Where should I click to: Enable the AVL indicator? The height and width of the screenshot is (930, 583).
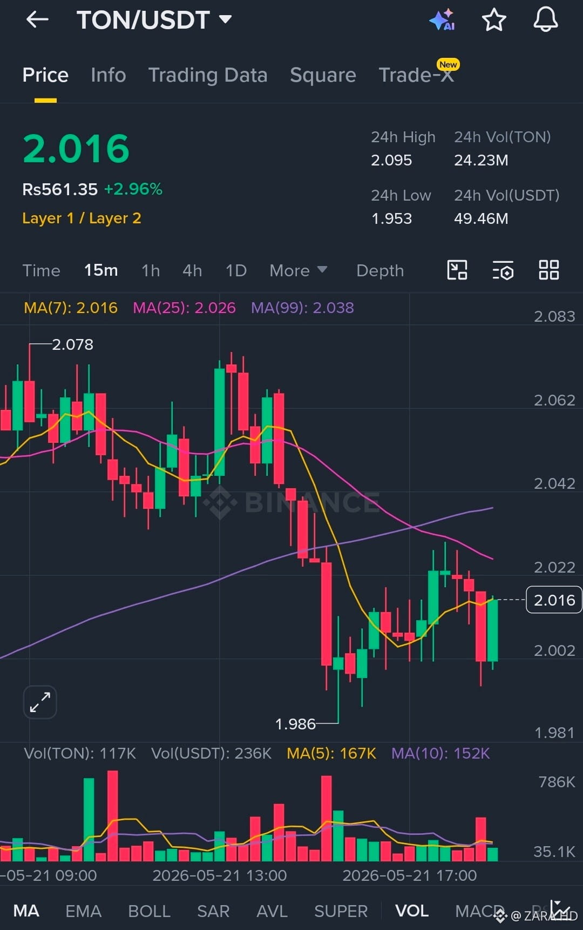[272, 911]
